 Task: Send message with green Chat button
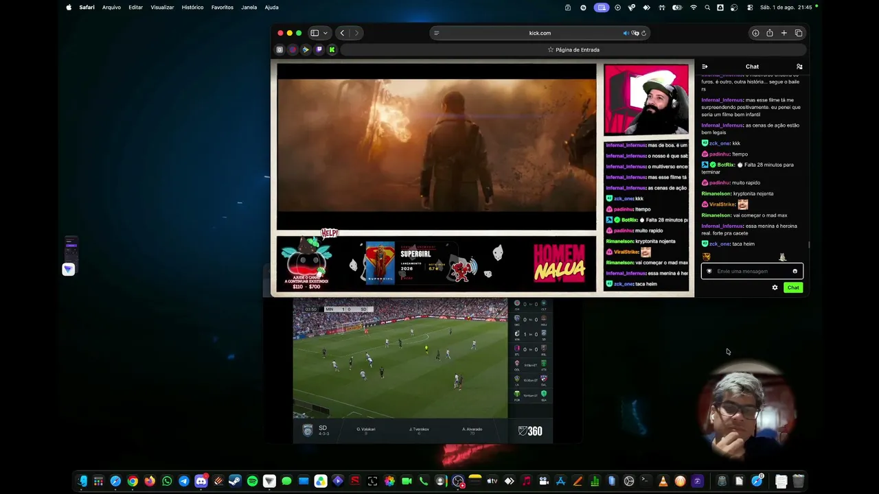[793, 287]
